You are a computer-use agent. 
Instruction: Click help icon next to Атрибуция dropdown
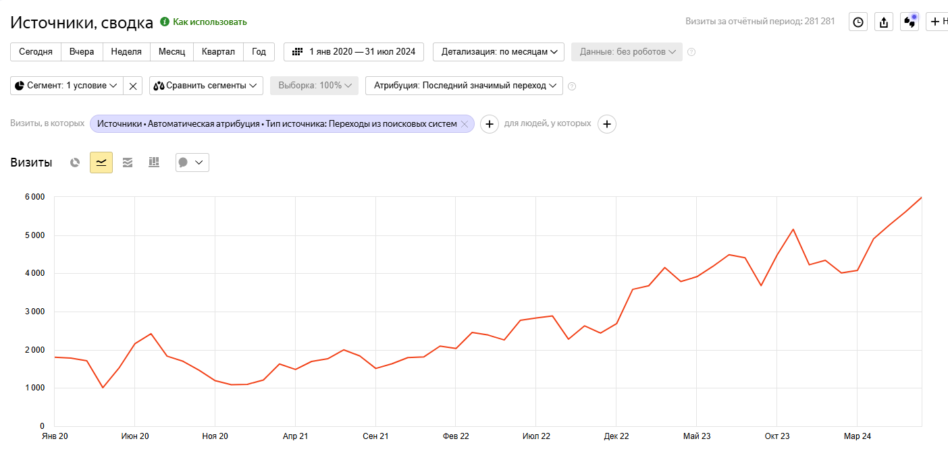572,86
